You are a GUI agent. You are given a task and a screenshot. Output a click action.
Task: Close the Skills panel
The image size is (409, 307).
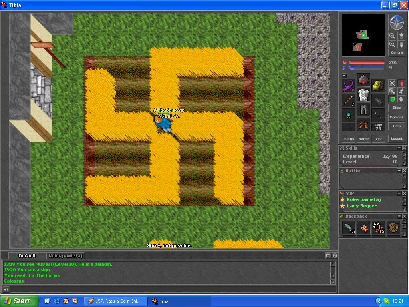point(404,148)
